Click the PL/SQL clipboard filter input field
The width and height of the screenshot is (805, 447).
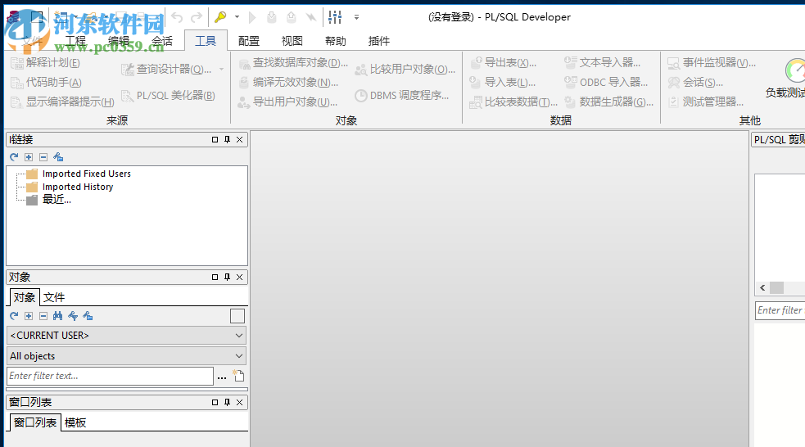pos(780,310)
